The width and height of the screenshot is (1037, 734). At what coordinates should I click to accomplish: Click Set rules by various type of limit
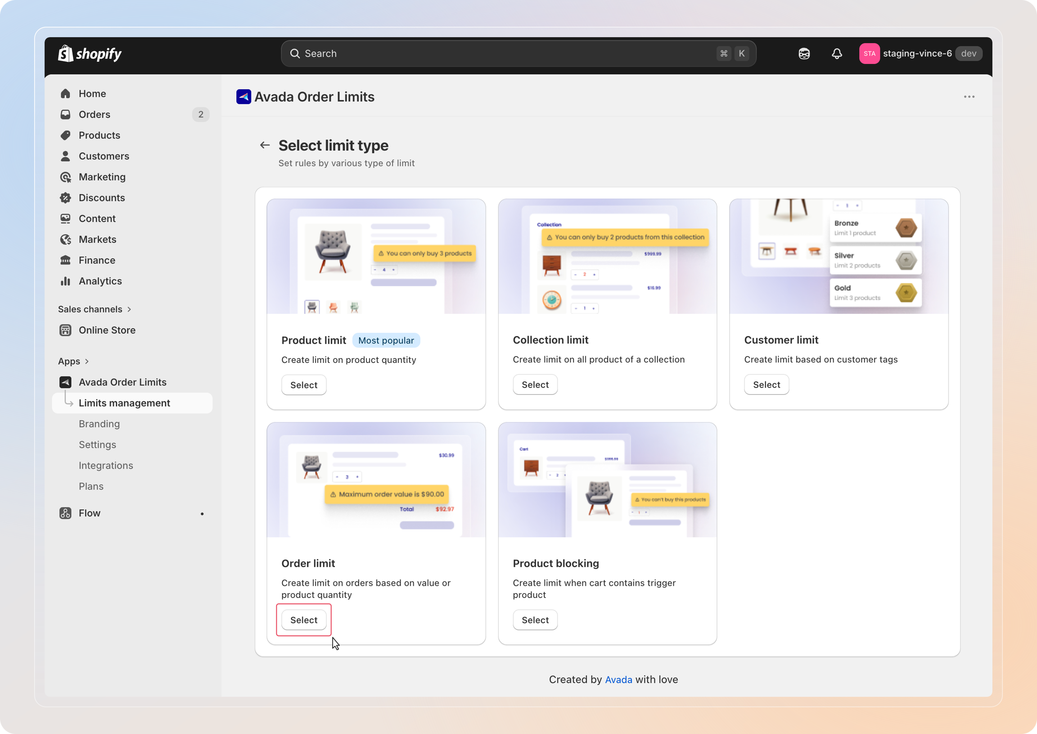click(347, 163)
